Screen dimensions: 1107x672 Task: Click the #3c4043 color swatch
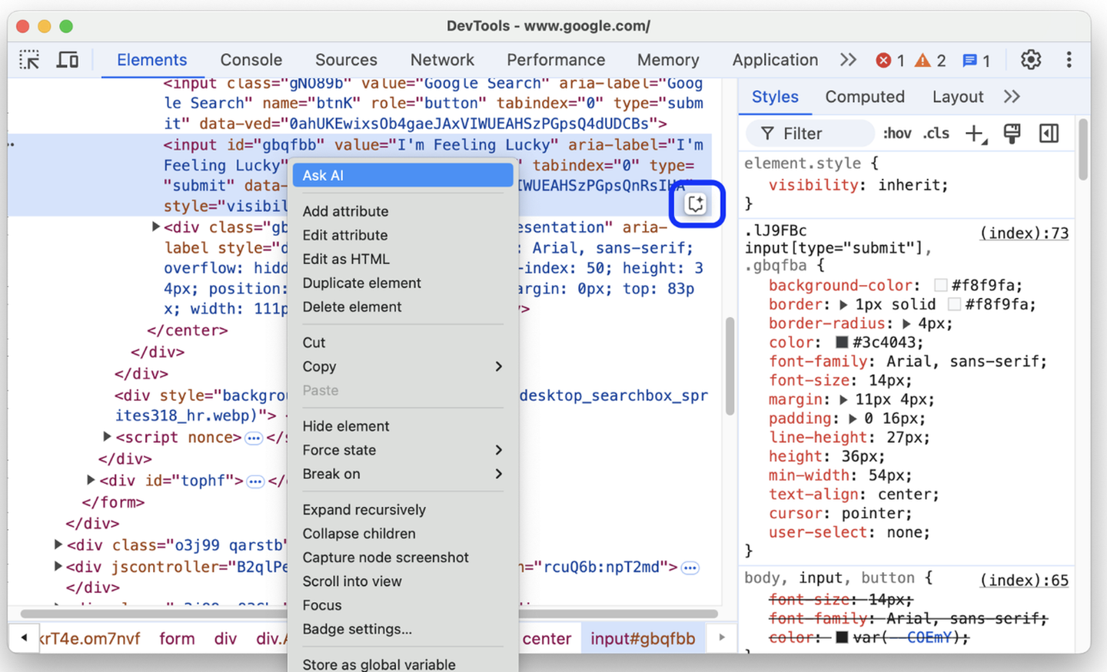(x=842, y=343)
